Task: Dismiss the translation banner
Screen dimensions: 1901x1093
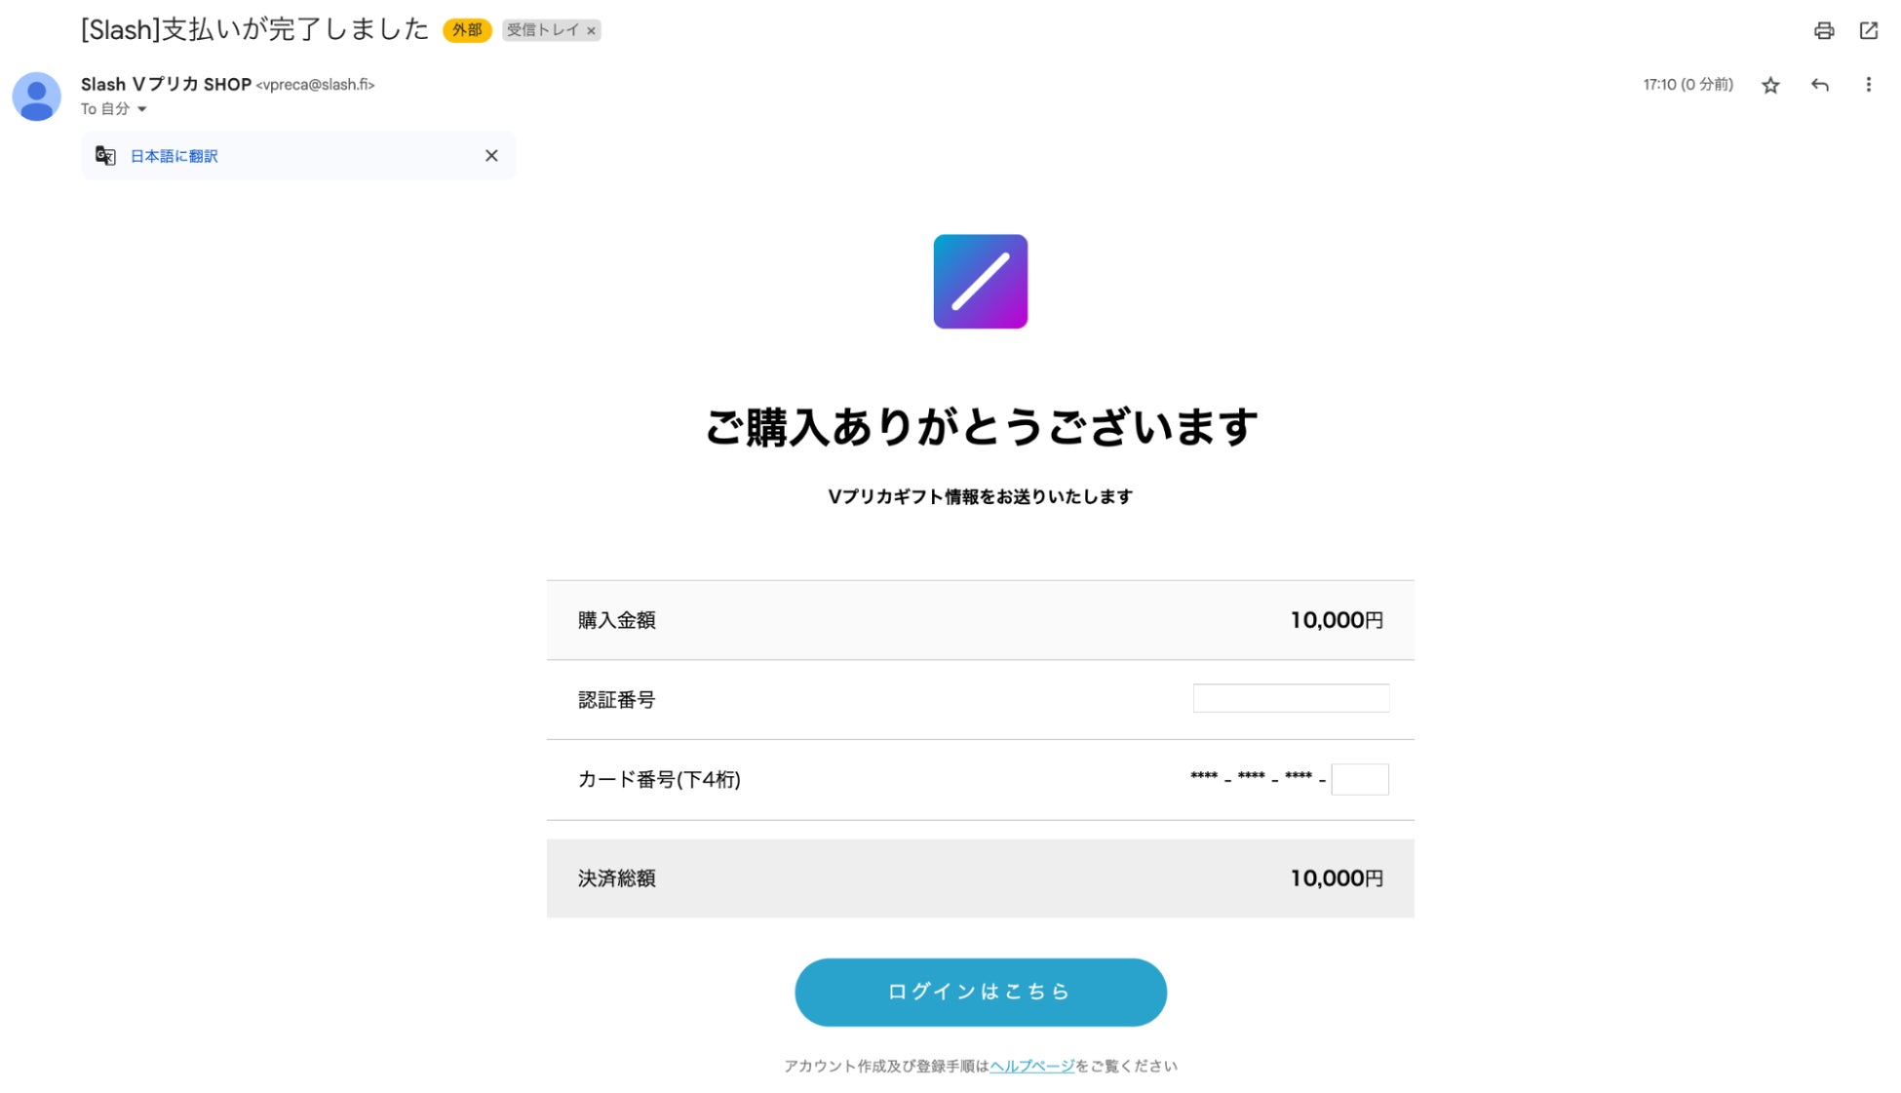Action: (x=491, y=156)
